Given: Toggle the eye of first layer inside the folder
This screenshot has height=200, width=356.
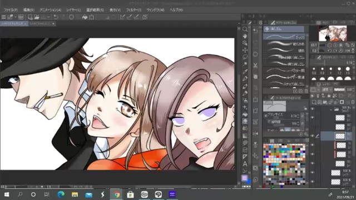Looking at the screenshot, I should coord(313,117).
